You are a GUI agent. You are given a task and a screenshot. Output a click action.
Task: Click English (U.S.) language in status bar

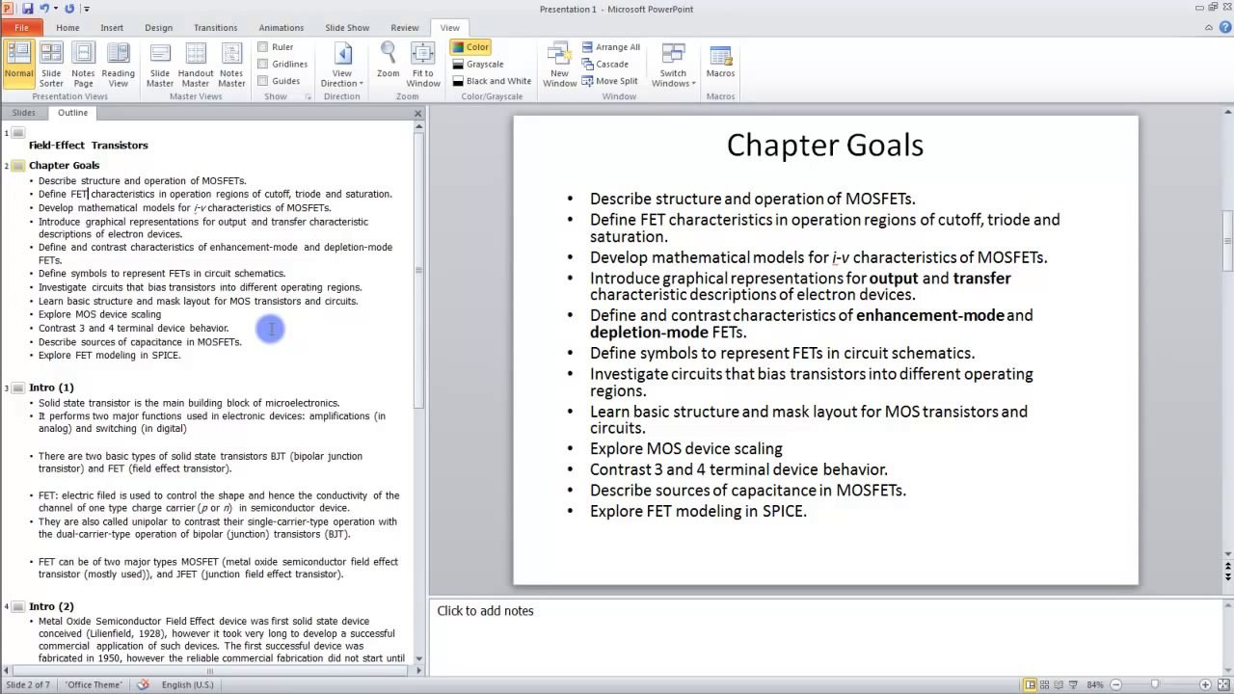point(187,684)
